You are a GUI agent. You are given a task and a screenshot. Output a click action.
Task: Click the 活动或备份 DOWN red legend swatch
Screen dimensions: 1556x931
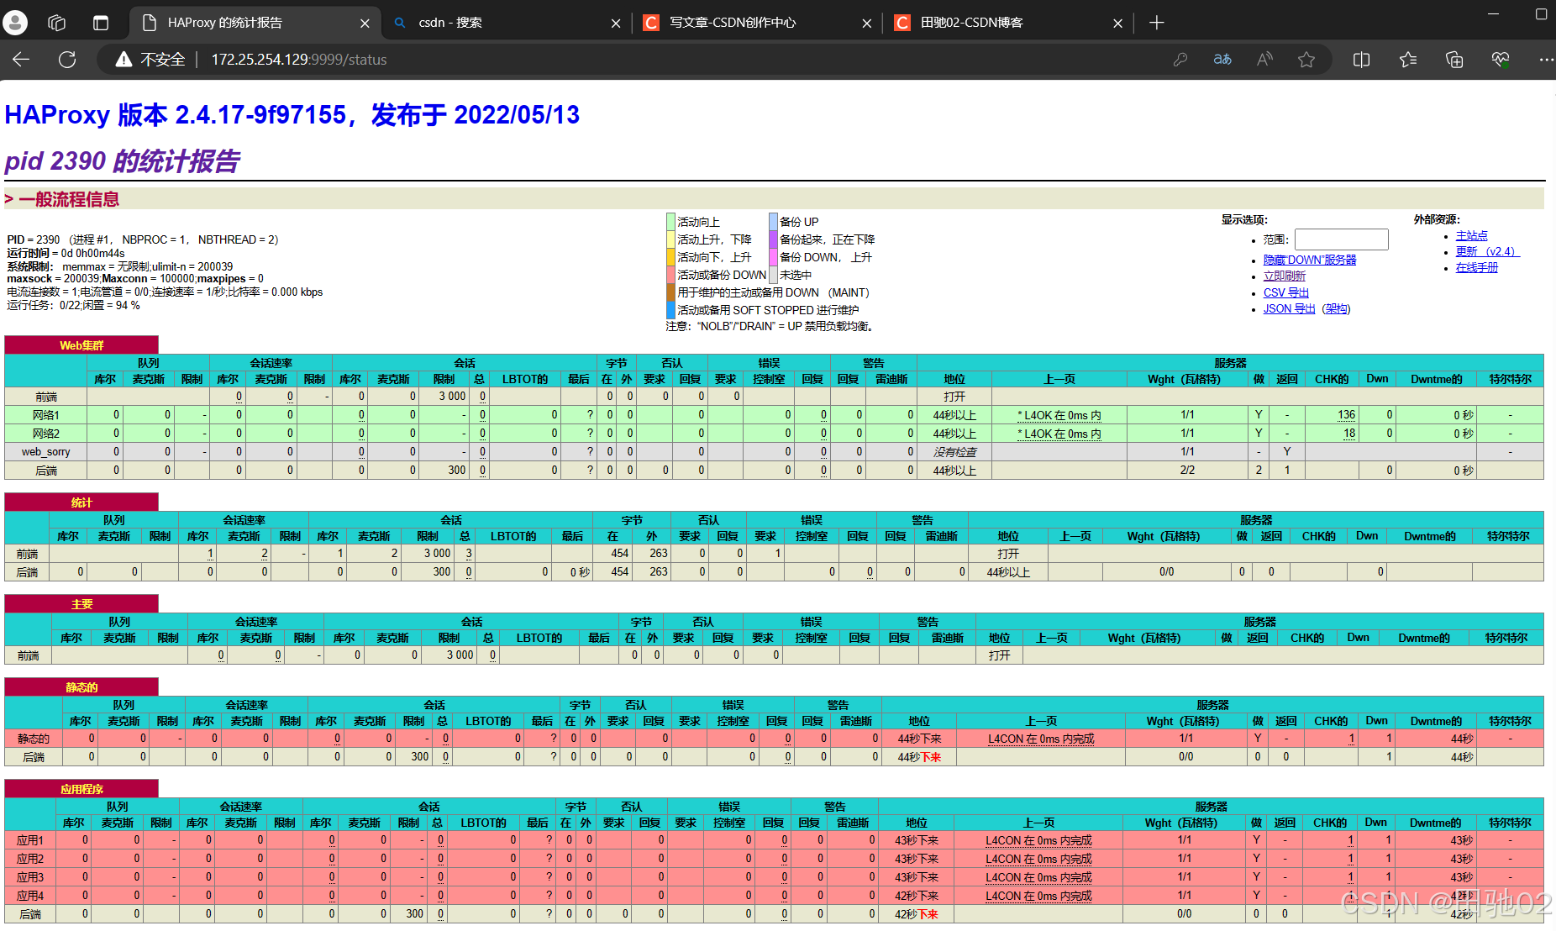pyautogui.click(x=670, y=275)
